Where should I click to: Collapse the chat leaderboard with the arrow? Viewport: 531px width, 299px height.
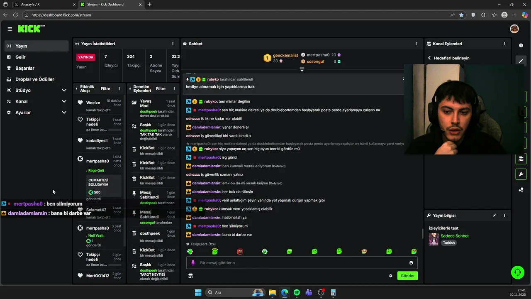[x=302, y=69]
